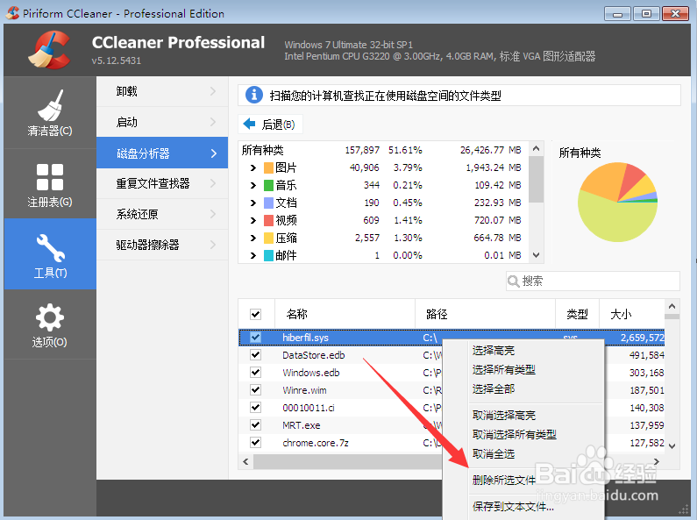Expand the 音乐 category row

pos(252,185)
